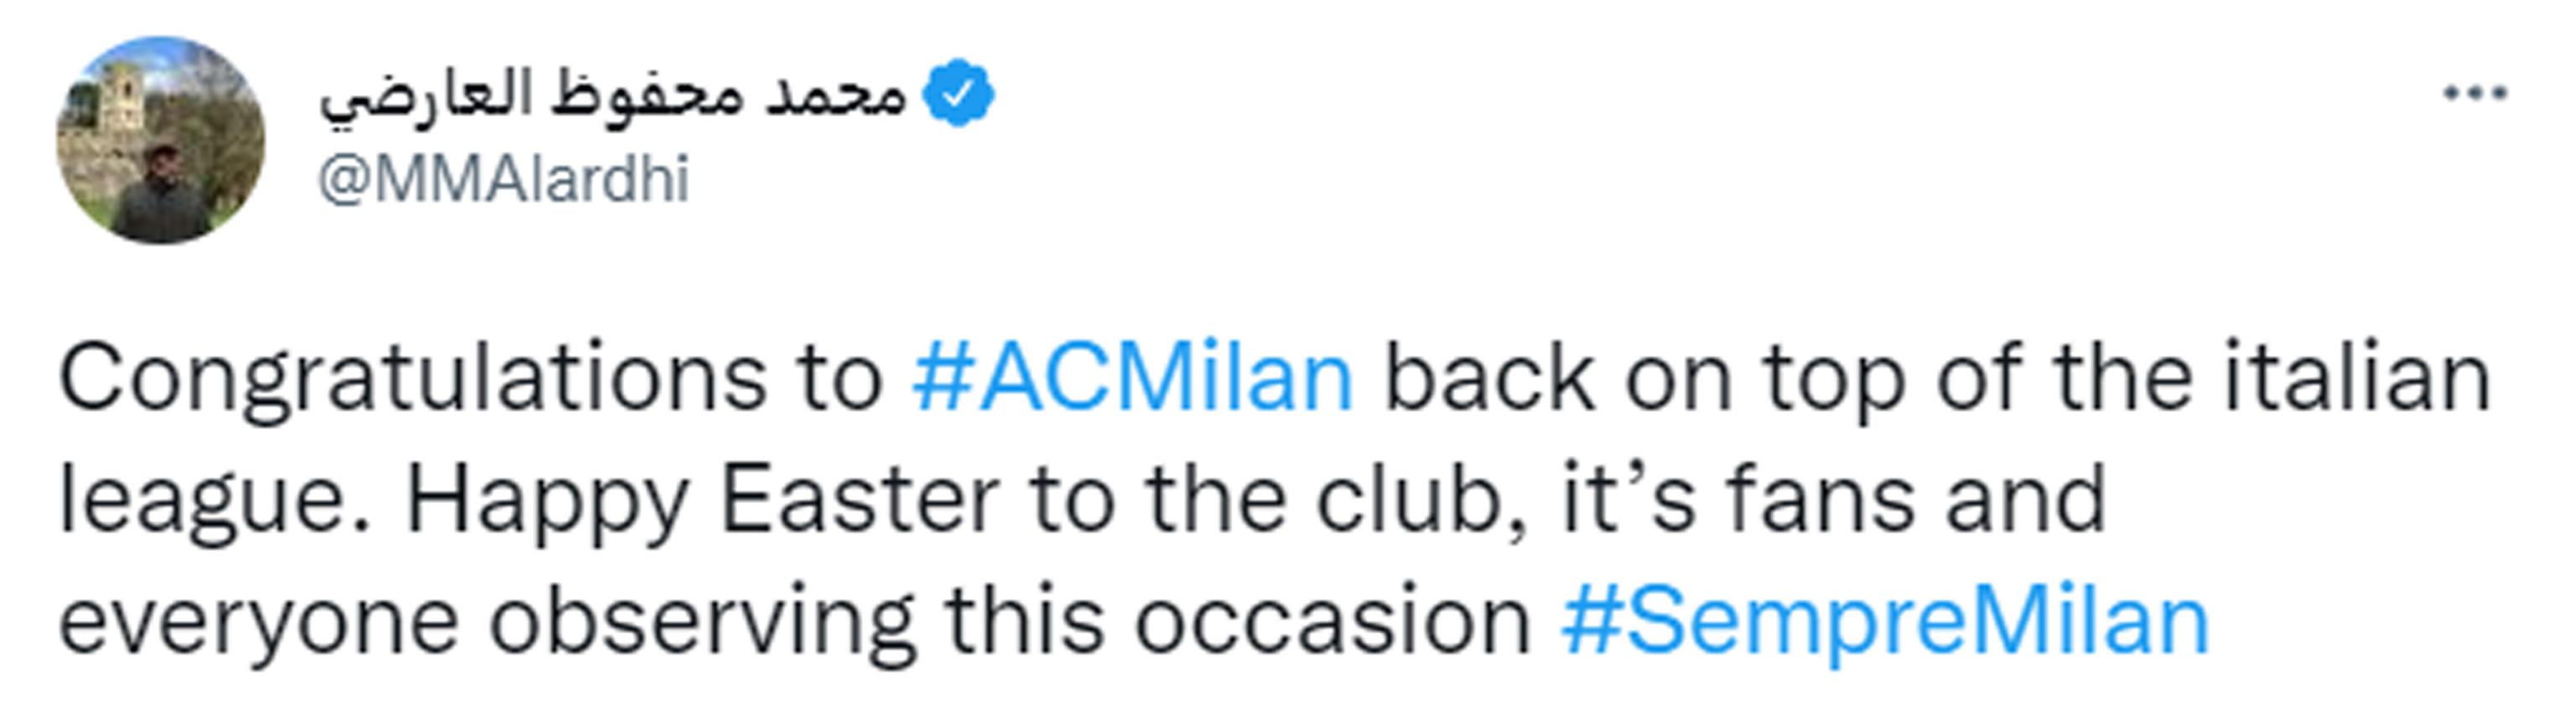Viewport: 2576px width, 701px height.
Task: Select the word "Easter" in the tweet
Action: point(859,499)
